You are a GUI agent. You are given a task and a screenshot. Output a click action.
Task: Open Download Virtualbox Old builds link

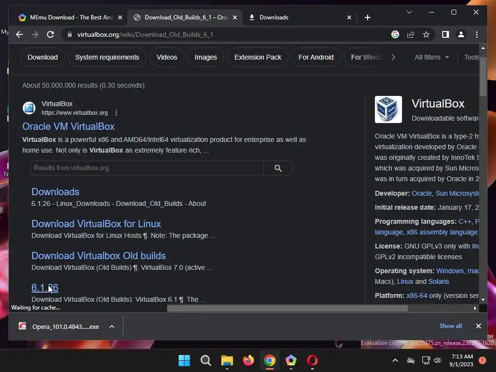(99, 256)
